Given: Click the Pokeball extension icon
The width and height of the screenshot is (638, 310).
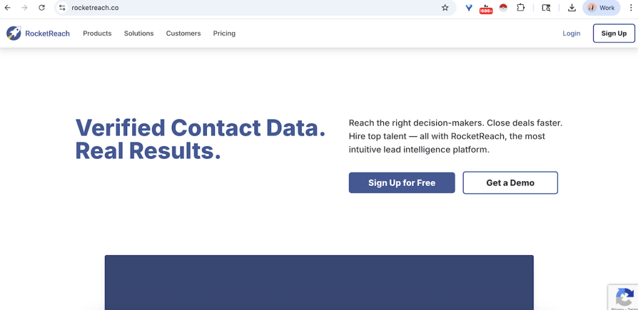Looking at the screenshot, I should (503, 8).
